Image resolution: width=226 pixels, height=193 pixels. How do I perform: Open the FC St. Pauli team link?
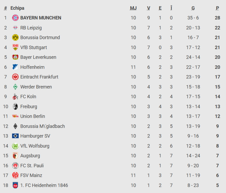pos(32,166)
